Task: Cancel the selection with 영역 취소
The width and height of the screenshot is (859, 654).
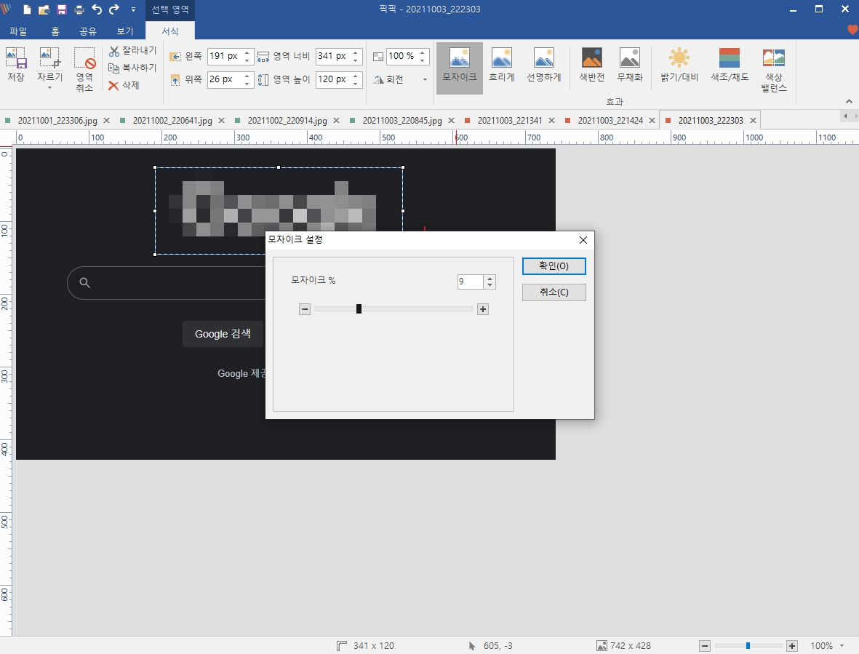Action: click(x=84, y=69)
